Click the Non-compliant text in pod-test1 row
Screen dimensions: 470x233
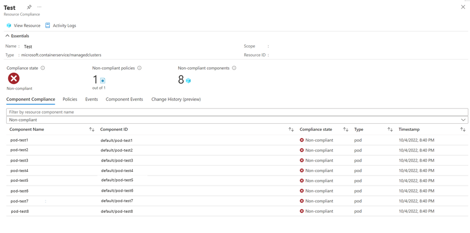(319, 140)
